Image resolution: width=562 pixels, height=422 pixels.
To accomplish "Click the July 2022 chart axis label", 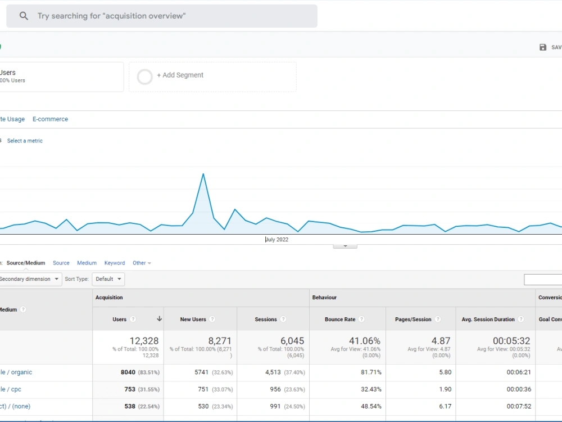I will pyautogui.click(x=277, y=239).
